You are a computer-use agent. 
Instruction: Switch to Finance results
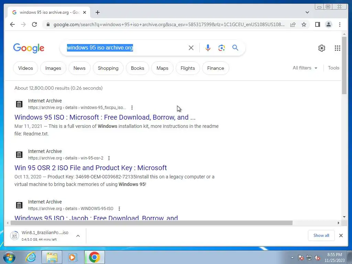(x=216, y=68)
